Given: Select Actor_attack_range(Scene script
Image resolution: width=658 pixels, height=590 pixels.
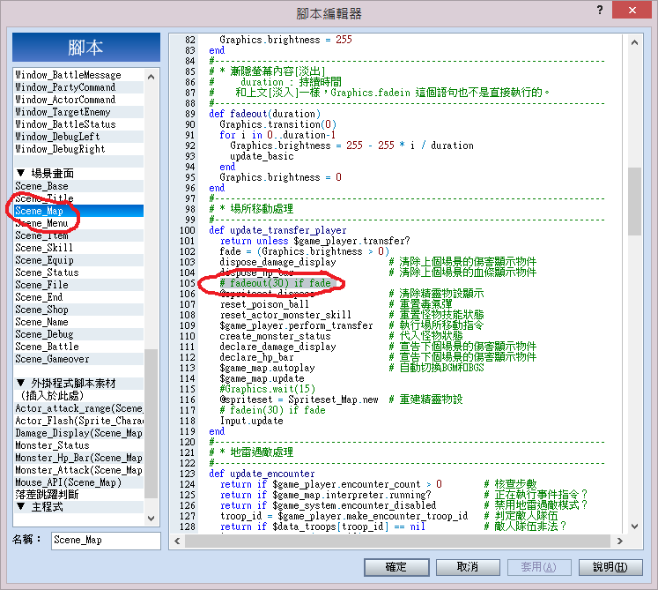Looking at the screenshot, I should click(x=79, y=408).
